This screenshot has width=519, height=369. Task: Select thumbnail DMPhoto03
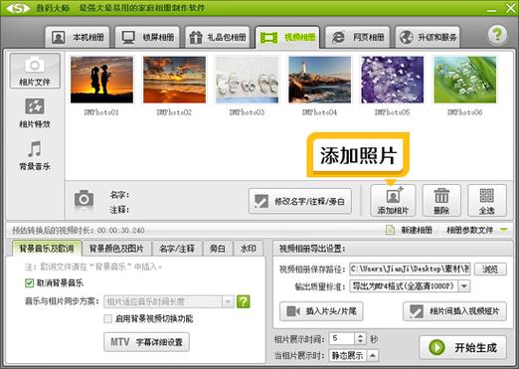click(x=247, y=80)
